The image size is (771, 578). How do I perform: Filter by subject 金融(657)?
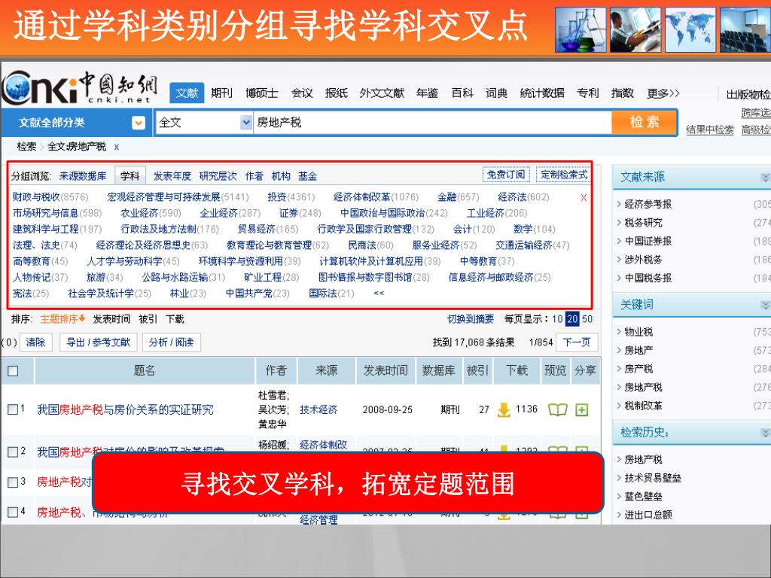[459, 197]
